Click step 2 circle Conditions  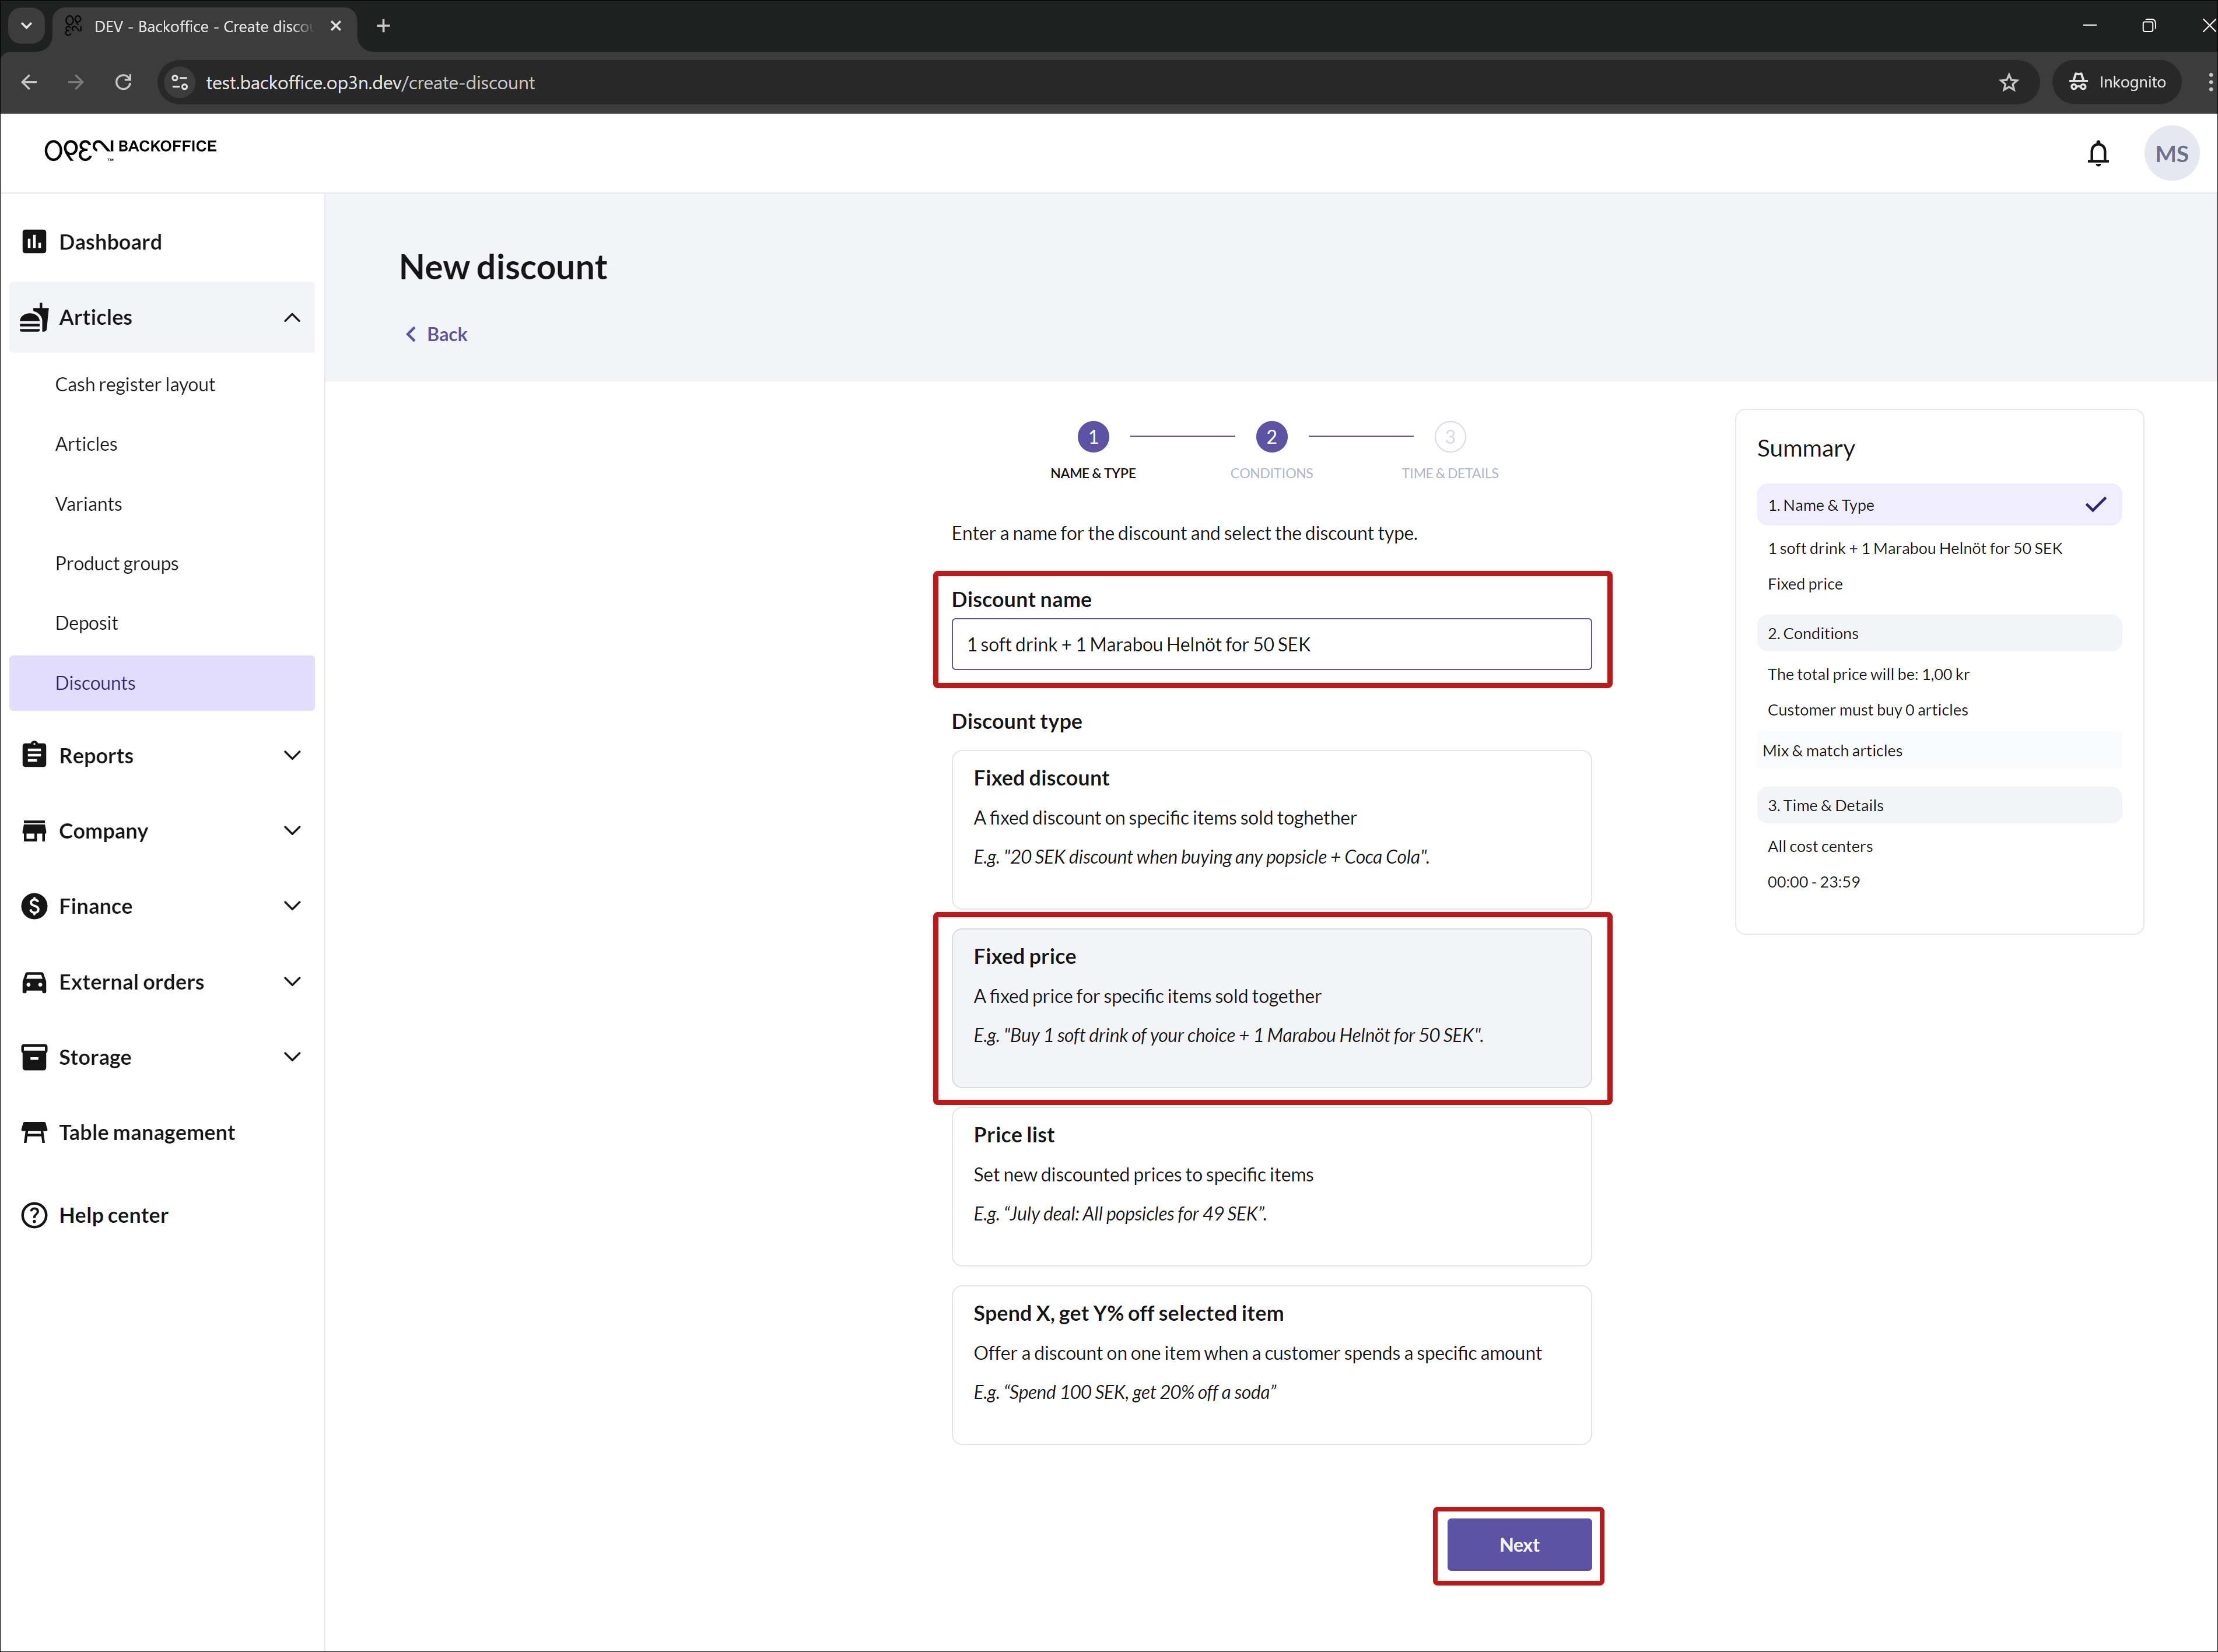(x=1271, y=437)
